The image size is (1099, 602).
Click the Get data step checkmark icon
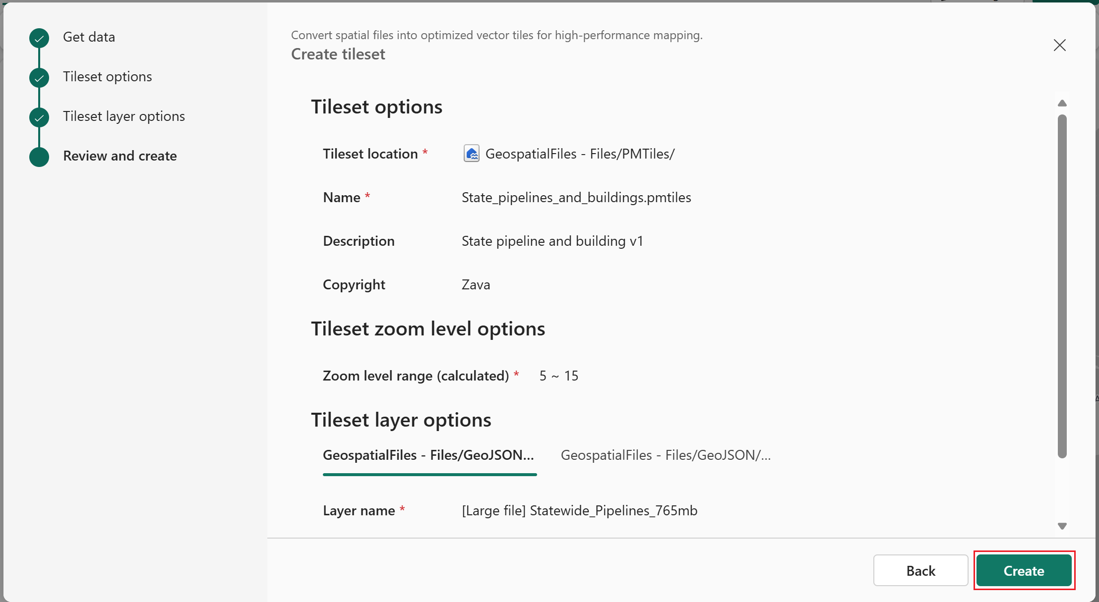tap(39, 38)
